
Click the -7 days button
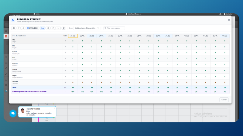(x=19, y=28)
